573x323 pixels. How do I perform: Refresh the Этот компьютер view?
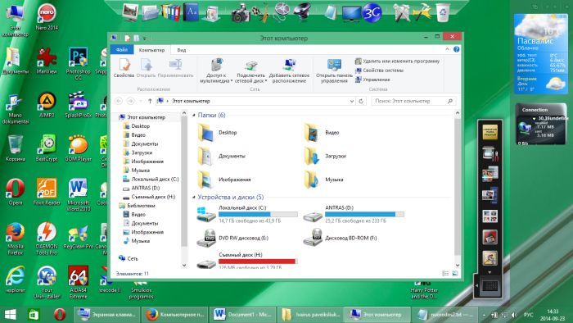pos(361,101)
